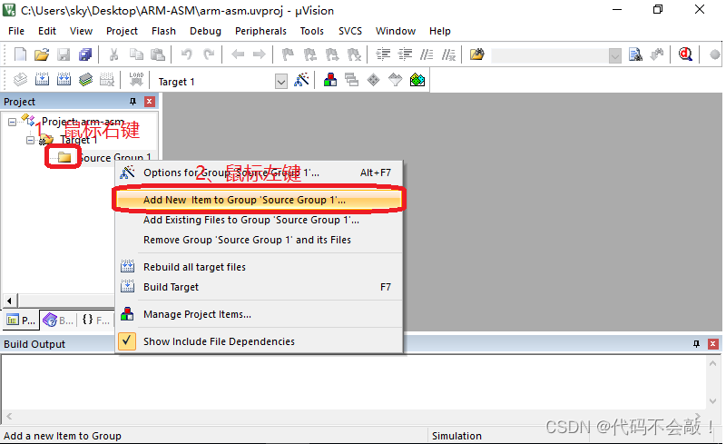Close the Project panel
Screen dimensions: 726x444
150,102
